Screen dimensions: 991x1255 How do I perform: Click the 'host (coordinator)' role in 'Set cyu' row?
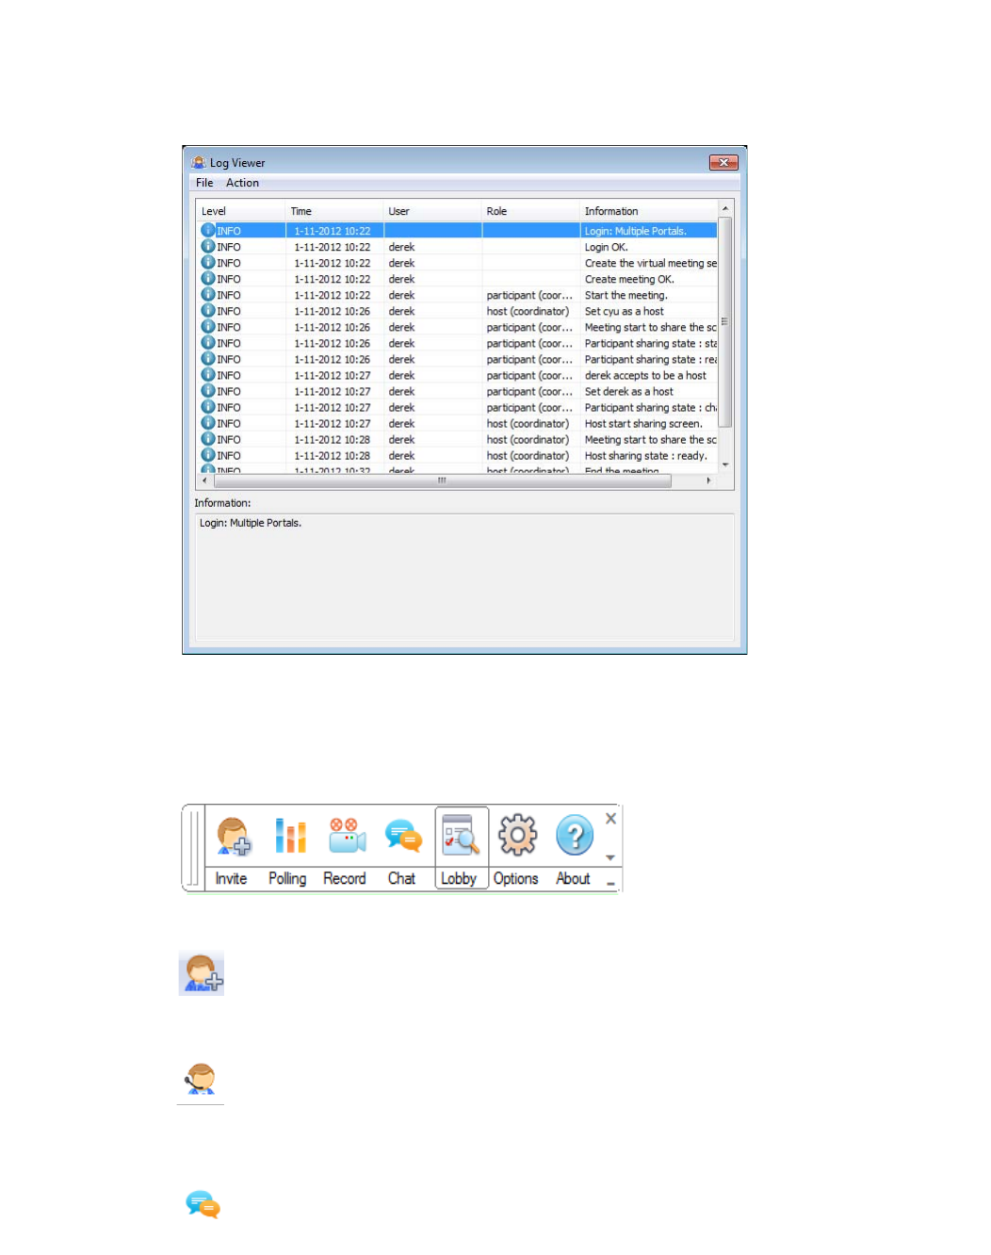[x=528, y=311]
